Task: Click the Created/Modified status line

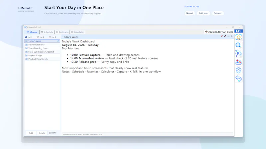Action: (x=82, y=134)
